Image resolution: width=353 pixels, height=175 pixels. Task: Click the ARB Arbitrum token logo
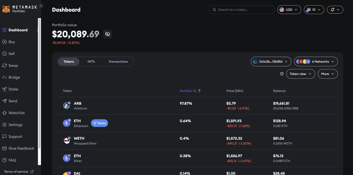67,105
